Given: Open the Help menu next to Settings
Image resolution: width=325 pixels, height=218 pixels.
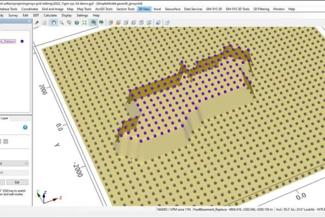Looking at the screenshot, I should coord(96,15).
